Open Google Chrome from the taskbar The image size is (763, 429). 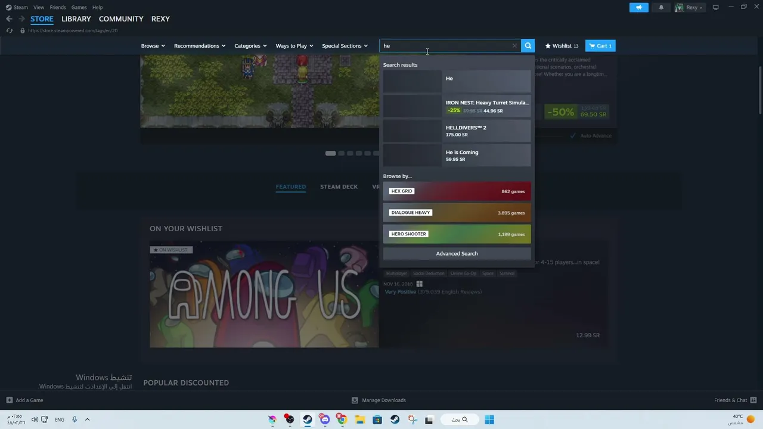pos(342,419)
